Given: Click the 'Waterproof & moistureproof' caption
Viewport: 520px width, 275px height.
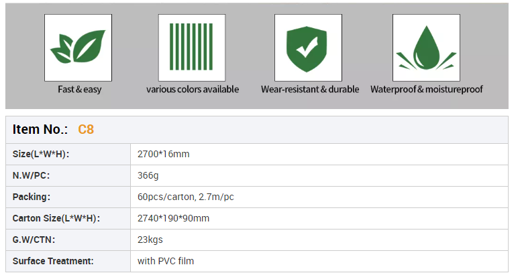Looking at the screenshot, I should click(427, 89).
